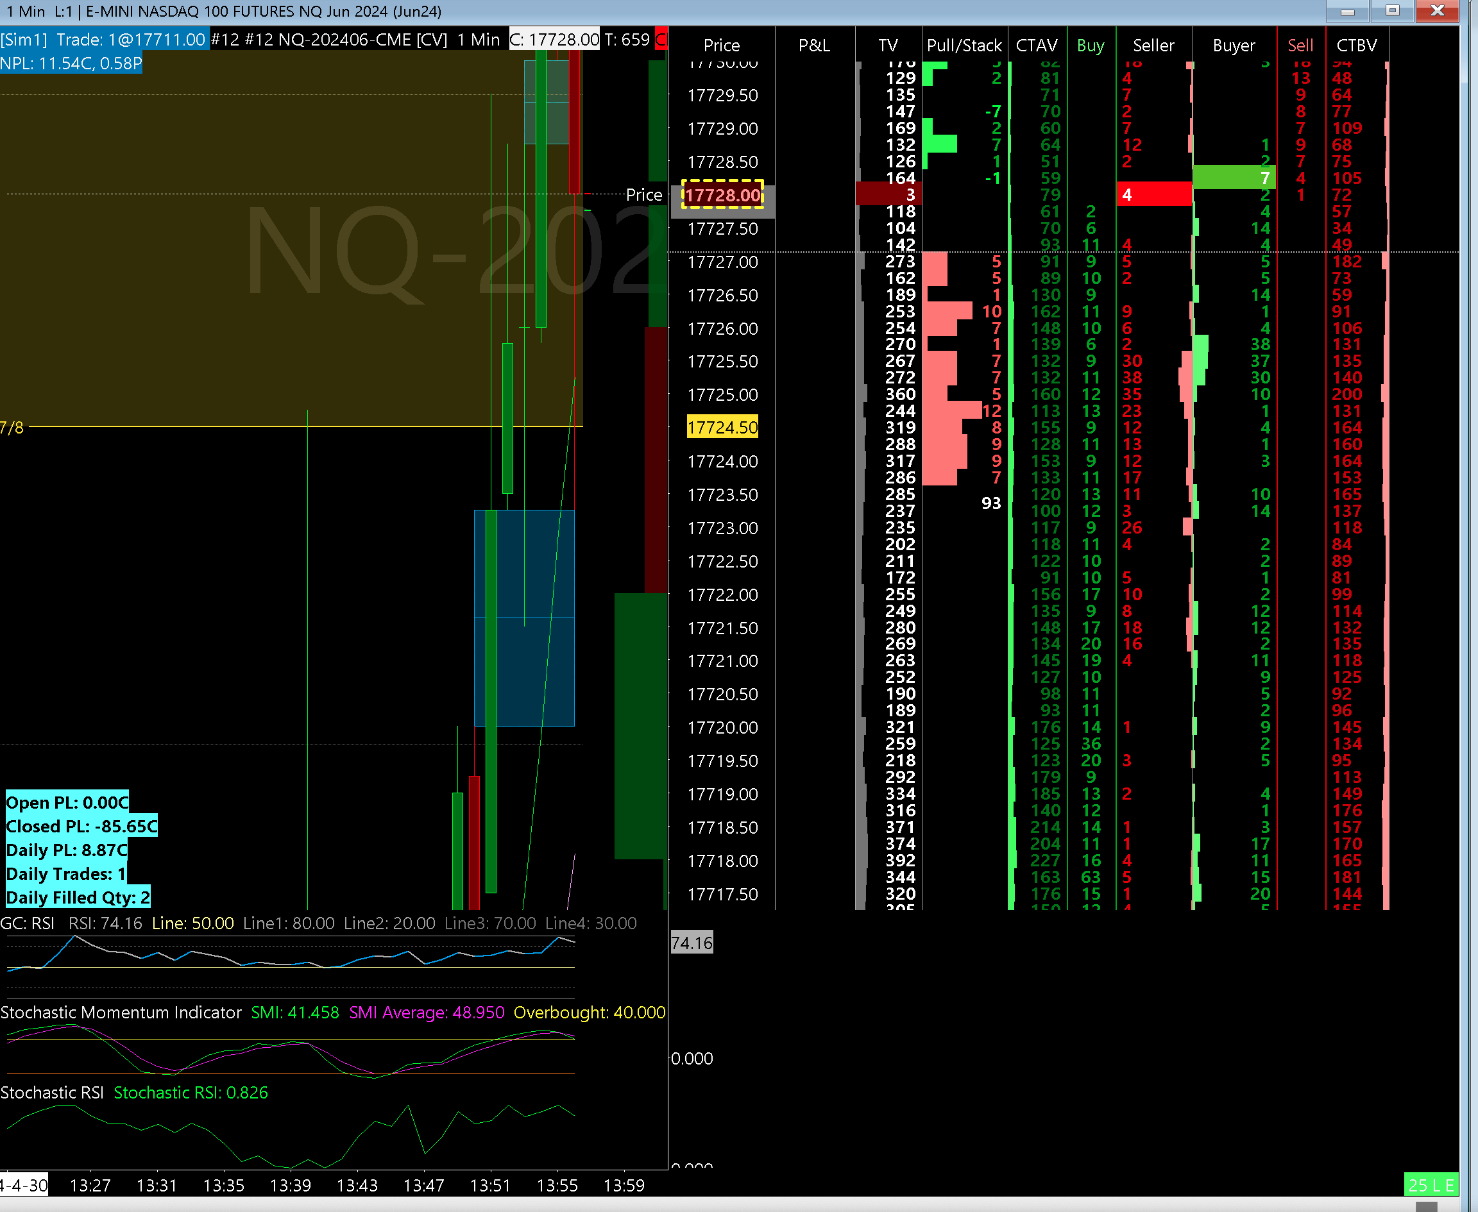
Task: Click the P&L column header
Action: [x=814, y=46]
